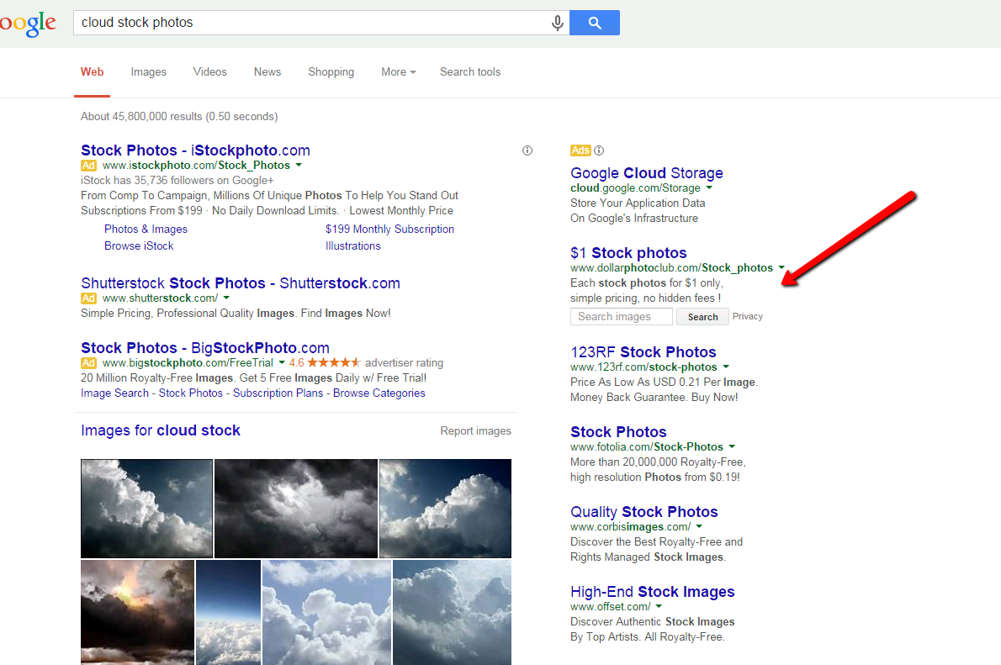
Task: Click the Report images link
Action: point(475,430)
